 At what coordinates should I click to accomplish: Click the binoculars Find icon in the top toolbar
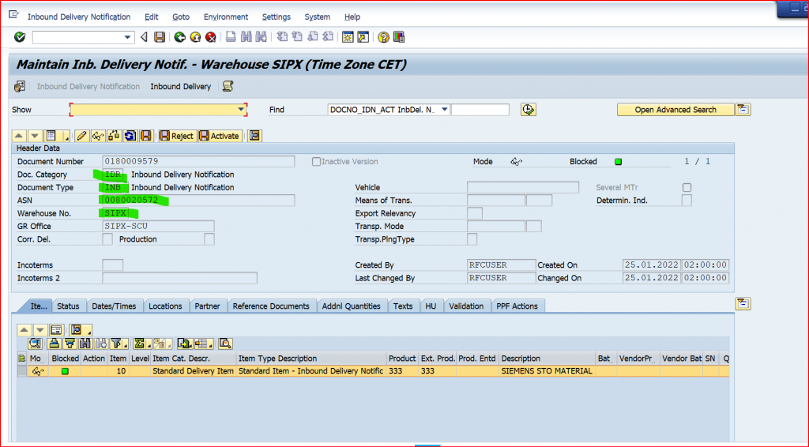[x=246, y=37]
